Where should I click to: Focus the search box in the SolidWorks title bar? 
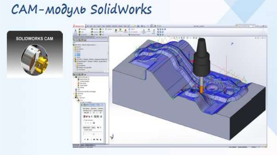pos(245,26)
